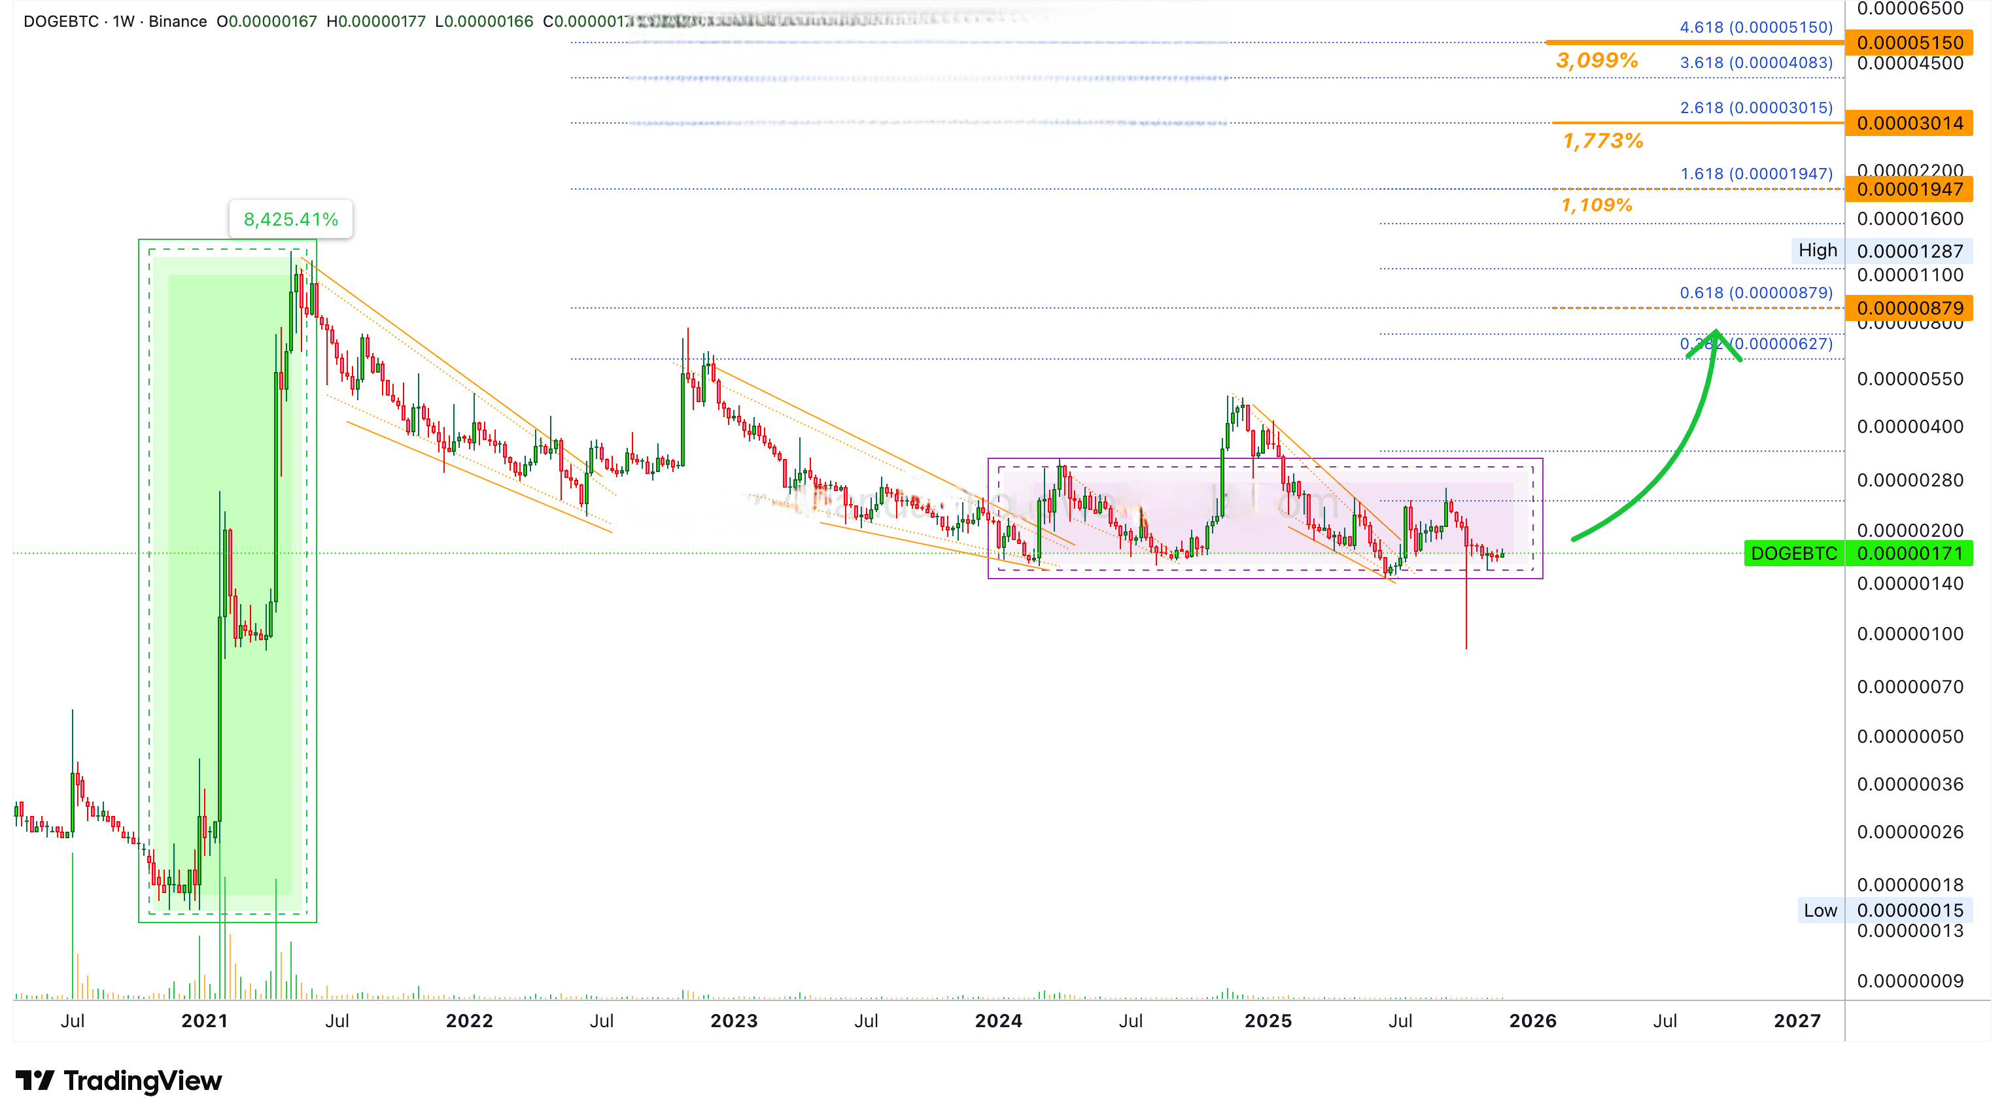Click the 8,425.41% measurement label

pyautogui.click(x=291, y=219)
